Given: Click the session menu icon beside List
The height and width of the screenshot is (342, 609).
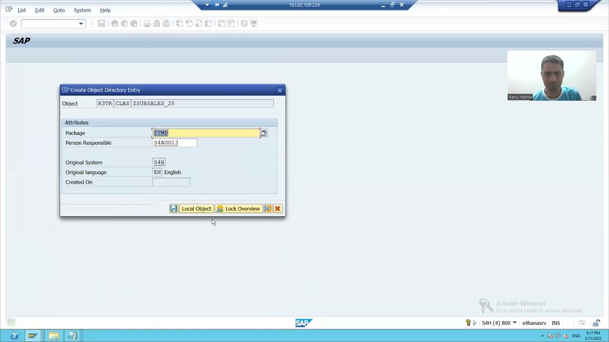Looking at the screenshot, I should [x=9, y=9].
